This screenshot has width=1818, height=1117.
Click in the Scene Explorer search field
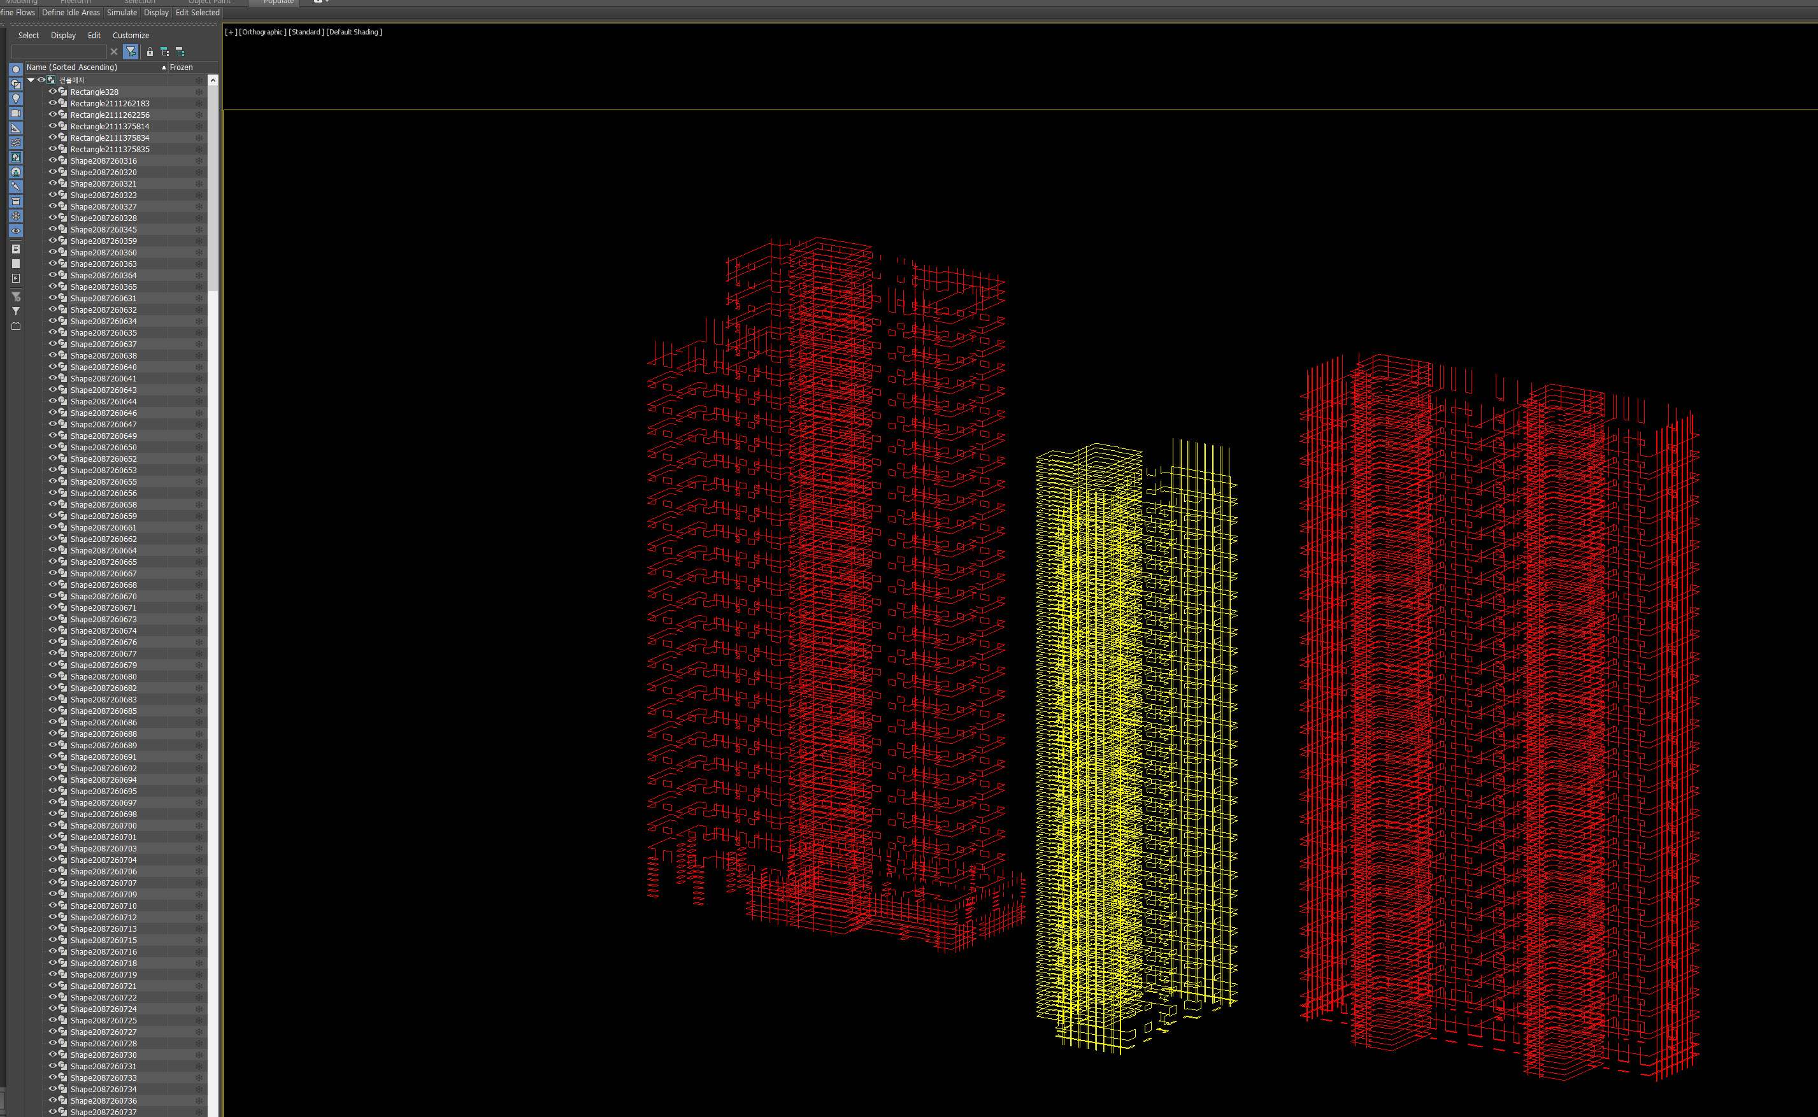59,52
